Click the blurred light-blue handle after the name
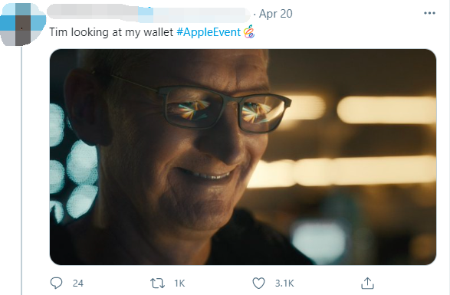 coord(194,15)
